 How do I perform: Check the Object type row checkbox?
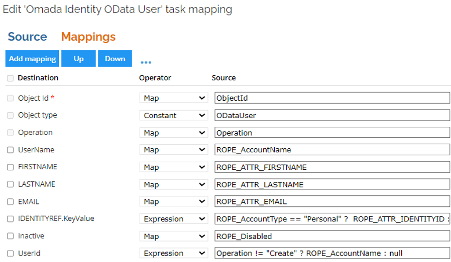click(11, 115)
